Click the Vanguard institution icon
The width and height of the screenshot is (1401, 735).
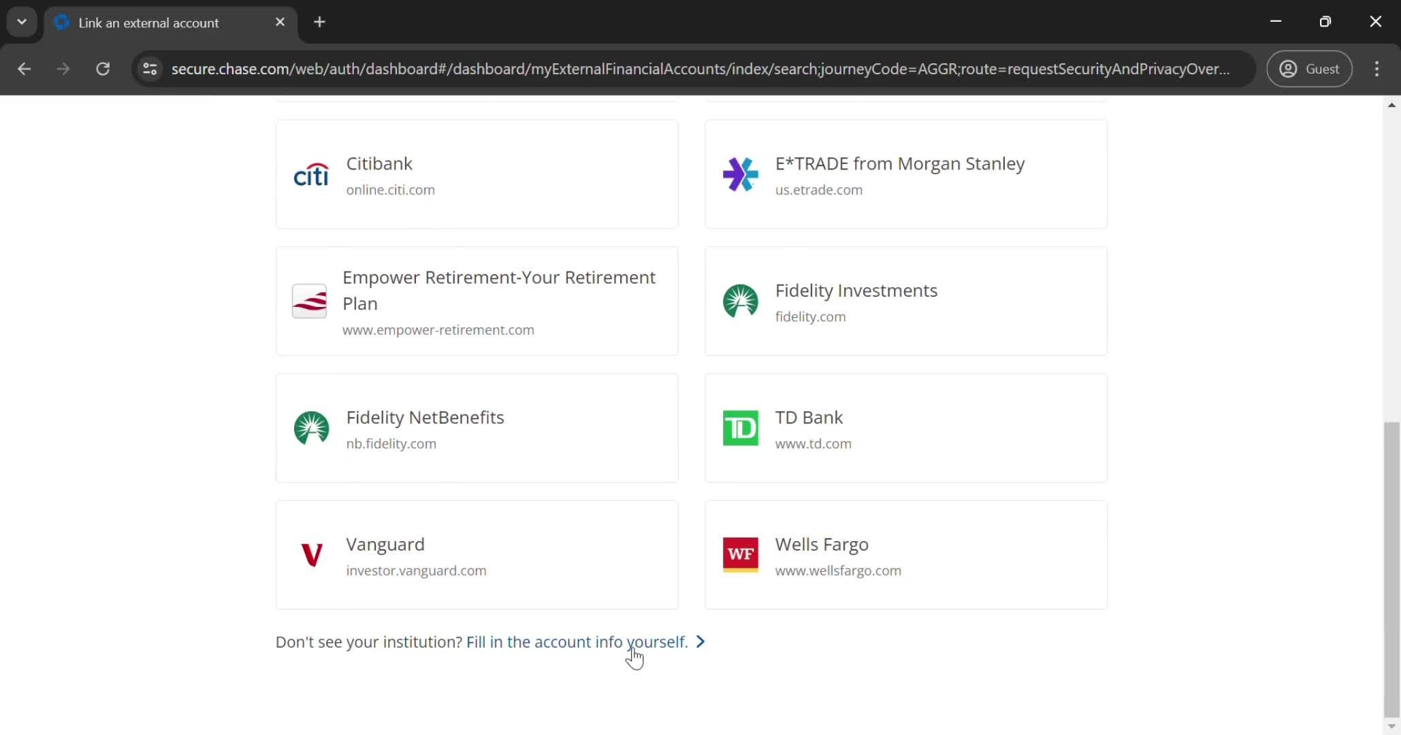[310, 554]
